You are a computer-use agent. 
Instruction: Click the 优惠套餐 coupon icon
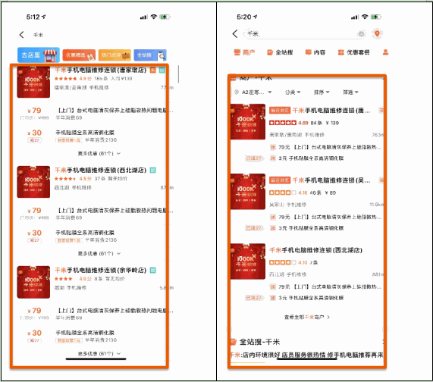coord(341,52)
